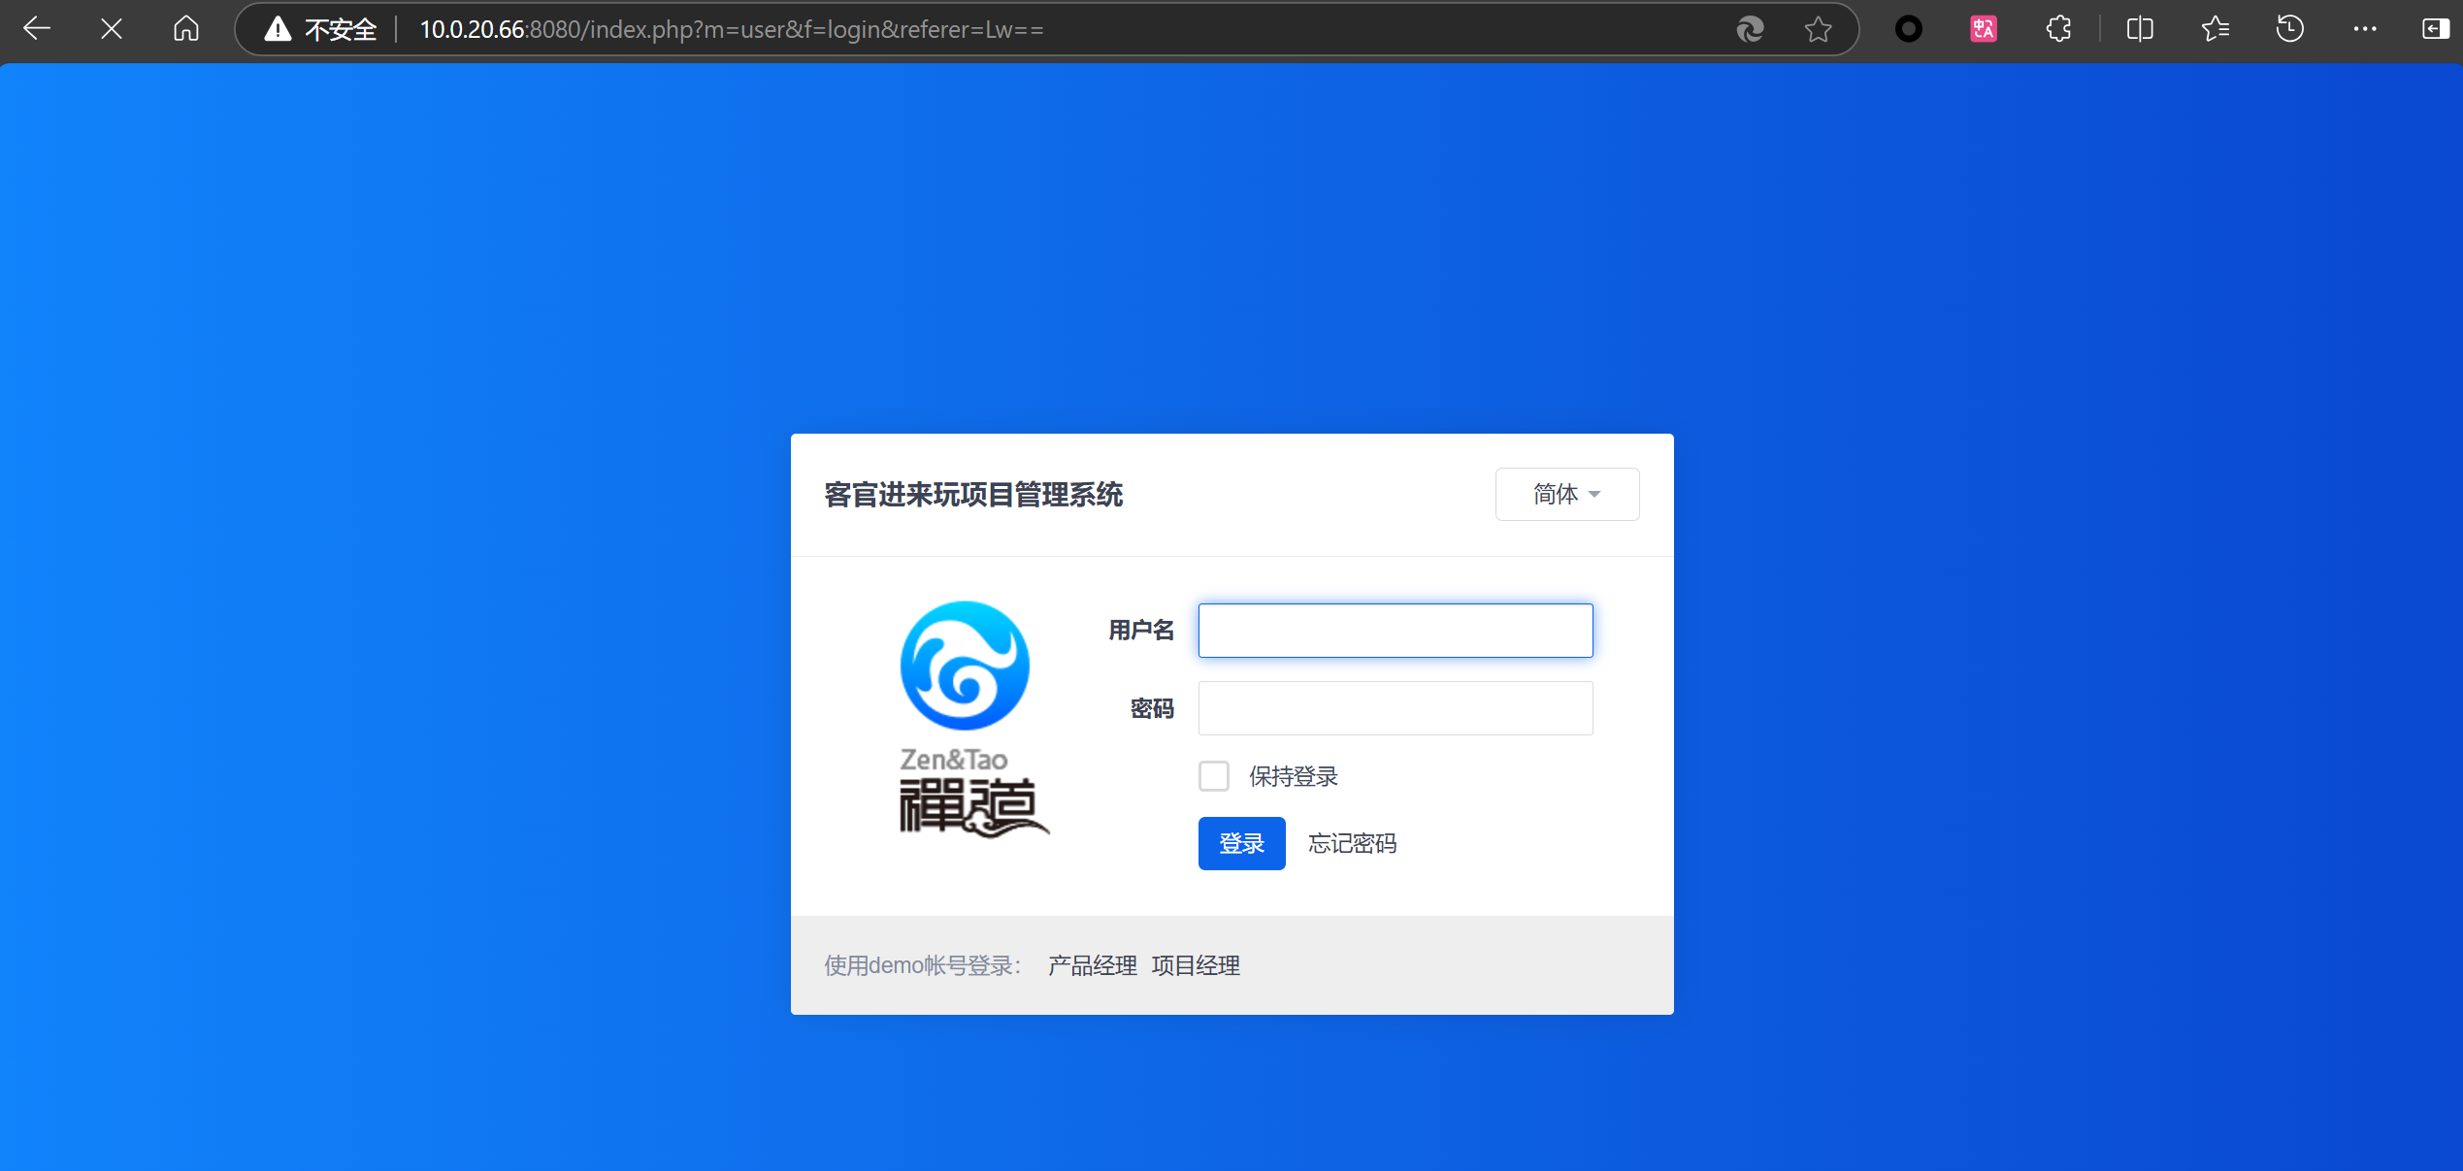Expand the 简体 language dropdown

point(1566,494)
